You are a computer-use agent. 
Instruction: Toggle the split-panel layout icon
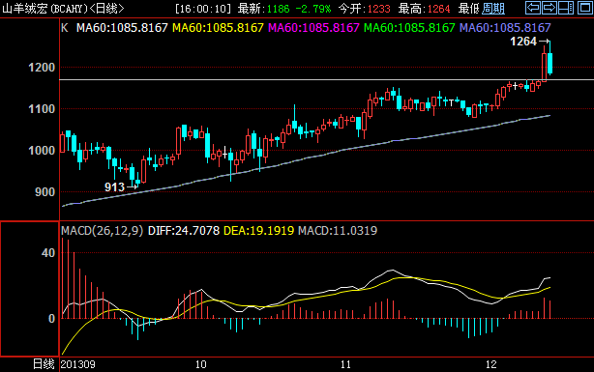tap(566, 8)
